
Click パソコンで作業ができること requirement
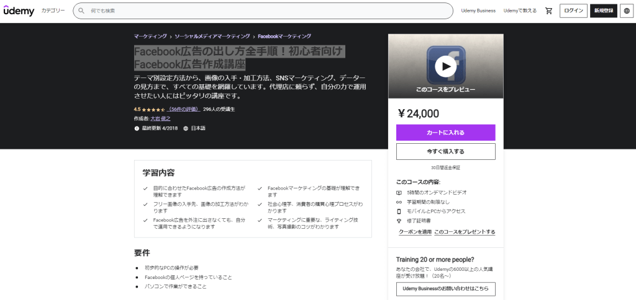[x=176, y=286]
